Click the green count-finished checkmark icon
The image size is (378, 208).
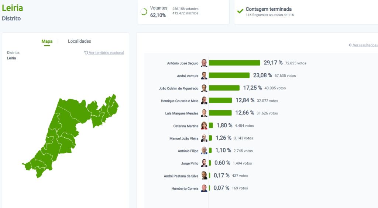click(x=240, y=11)
